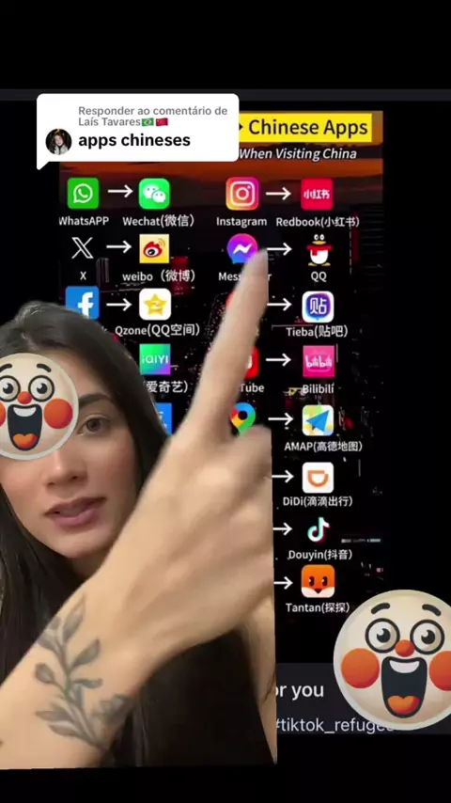Tap the "Qzone(QQ空间)" label
451x803 pixels.
[157, 330]
